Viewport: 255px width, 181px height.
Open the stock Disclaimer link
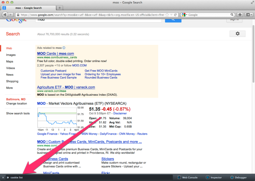(x=120, y=114)
